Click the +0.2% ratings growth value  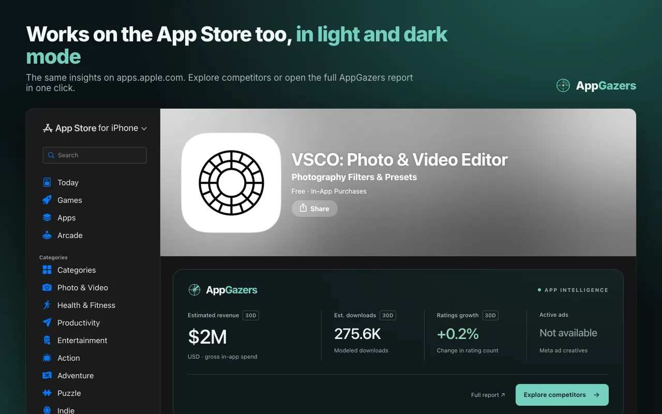coord(458,334)
